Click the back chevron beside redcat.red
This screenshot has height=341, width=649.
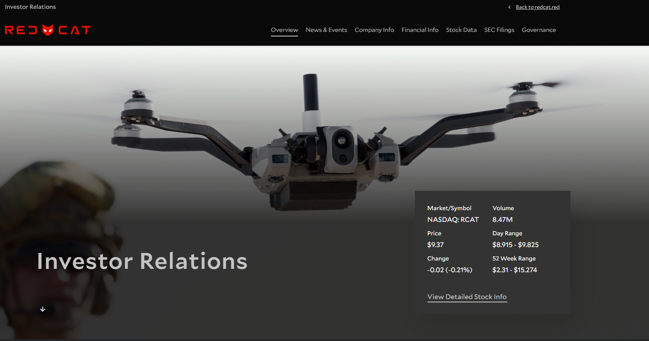(509, 7)
